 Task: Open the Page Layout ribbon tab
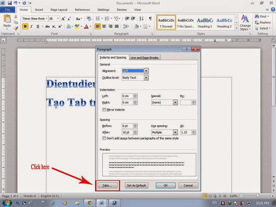click(59, 10)
